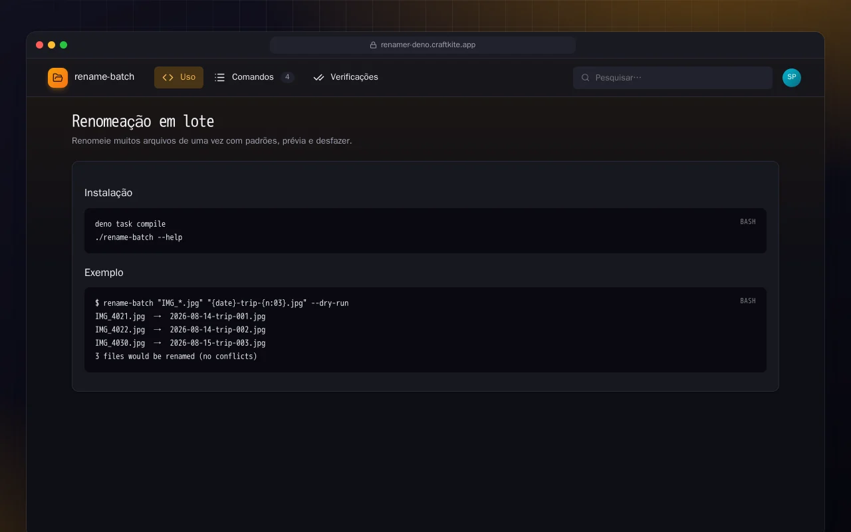Click the double-check icon beside Verificações

(318, 77)
